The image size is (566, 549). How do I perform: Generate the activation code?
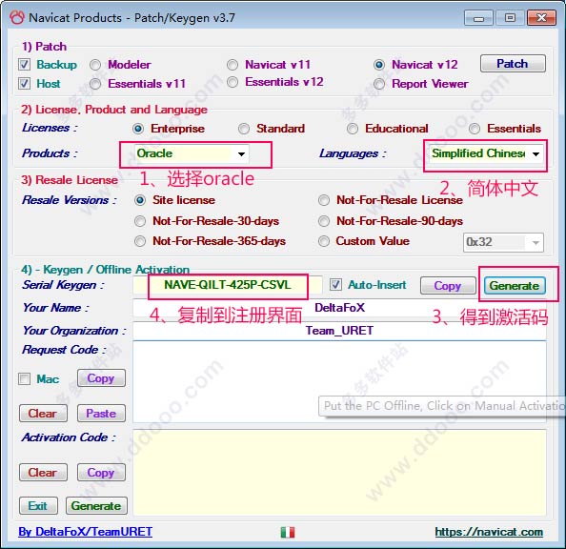click(x=96, y=506)
